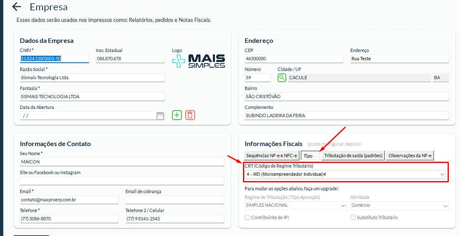Focus the Email field

69,200
